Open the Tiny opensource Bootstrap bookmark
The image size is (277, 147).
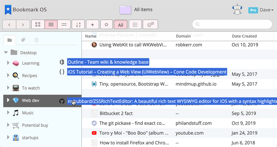pyautogui.click(x=134, y=84)
